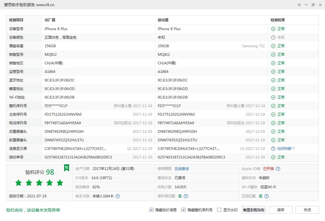Click factory serial FD5******JCLP
This screenshot has height=221, width=325.
[56, 106]
